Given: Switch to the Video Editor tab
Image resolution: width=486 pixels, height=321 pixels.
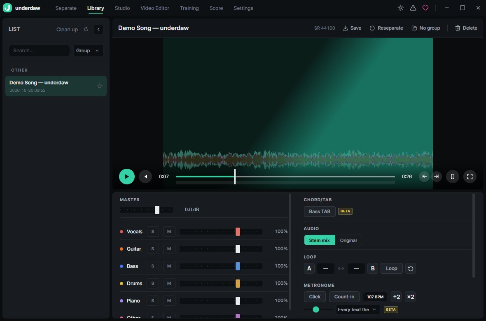Looking at the screenshot, I should tap(155, 8).
